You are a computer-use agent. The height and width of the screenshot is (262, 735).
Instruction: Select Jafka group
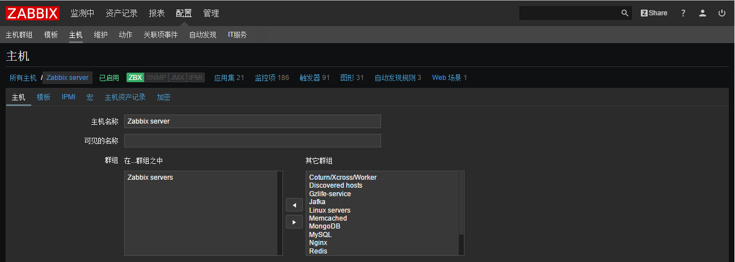[x=317, y=202]
